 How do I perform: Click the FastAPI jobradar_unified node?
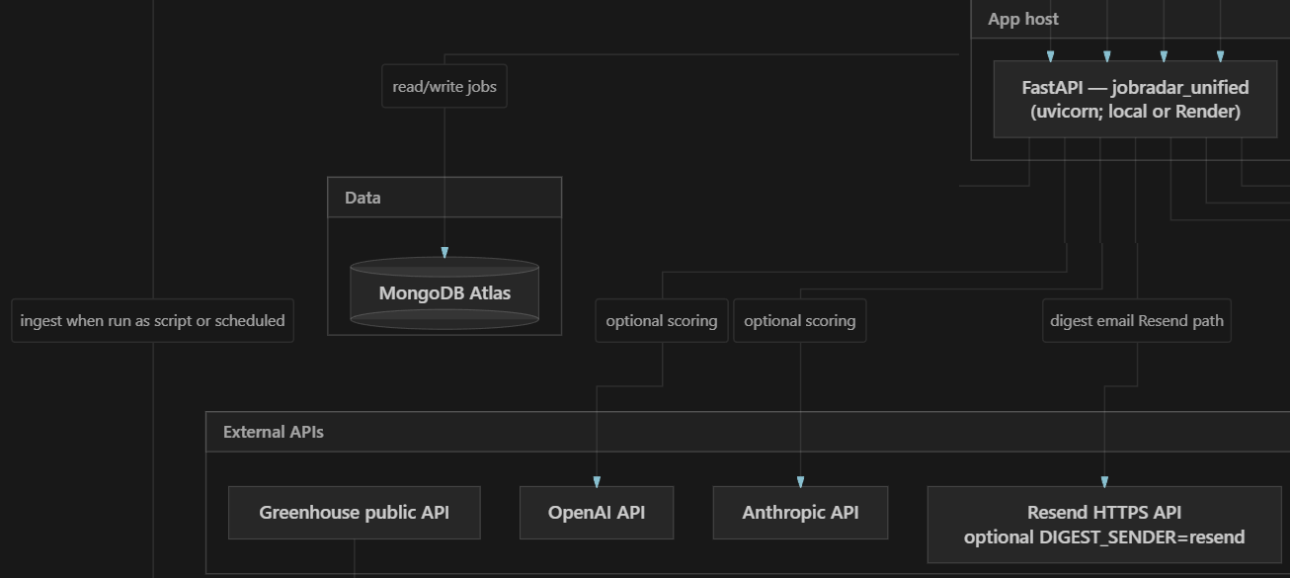(1135, 100)
